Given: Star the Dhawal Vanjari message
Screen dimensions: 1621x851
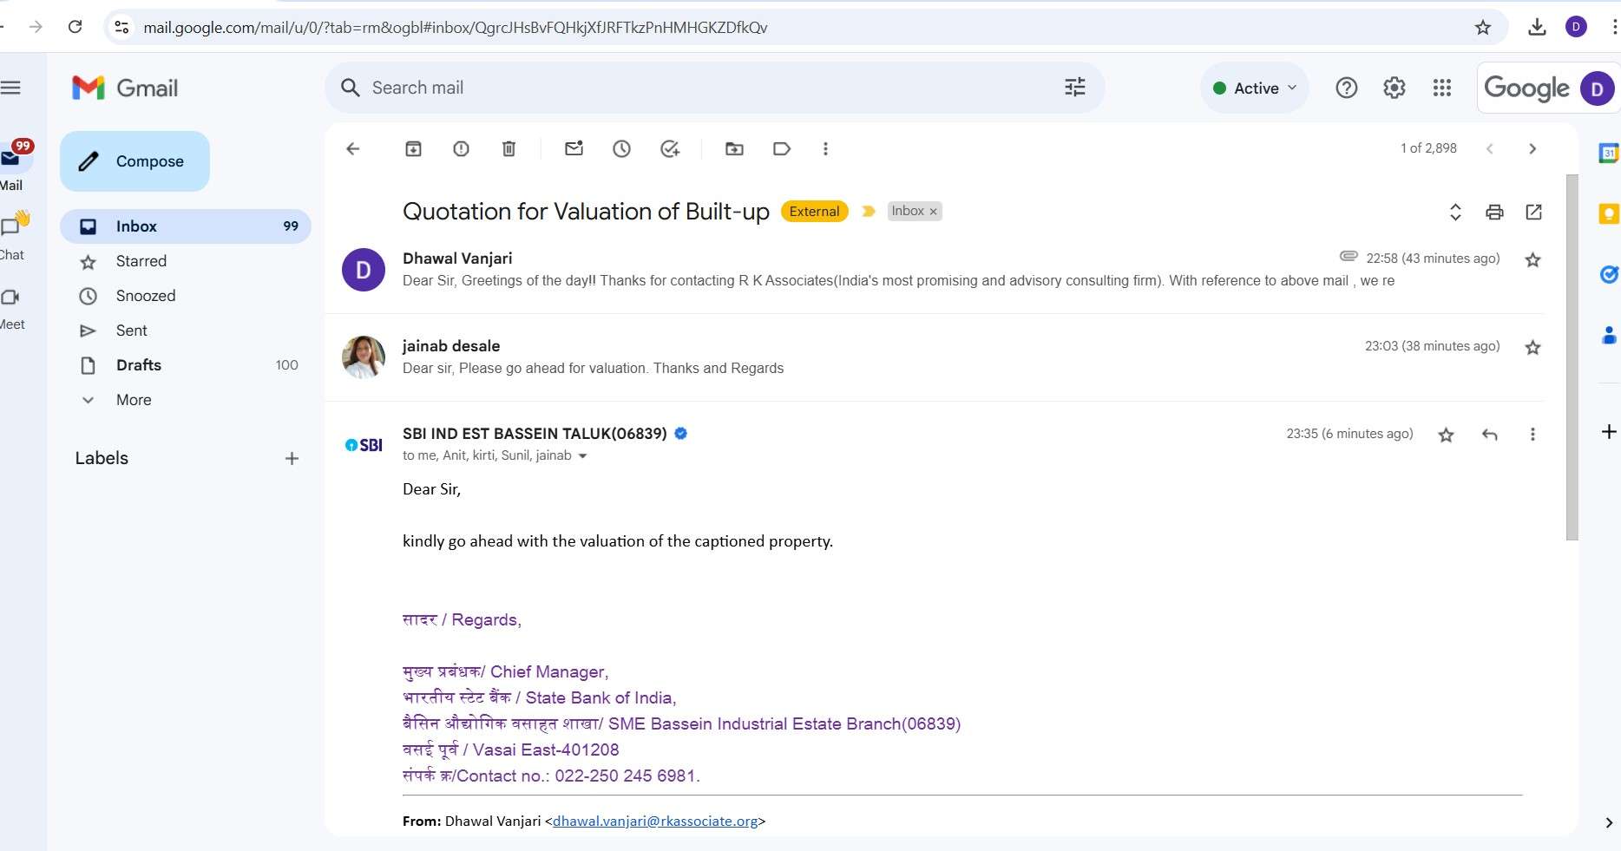Looking at the screenshot, I should pyautogui.click(x=1532, y=259).
